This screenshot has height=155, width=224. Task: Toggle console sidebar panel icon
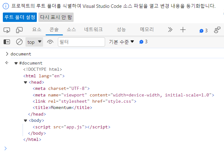pyautogui.click(x=7, y=42)
